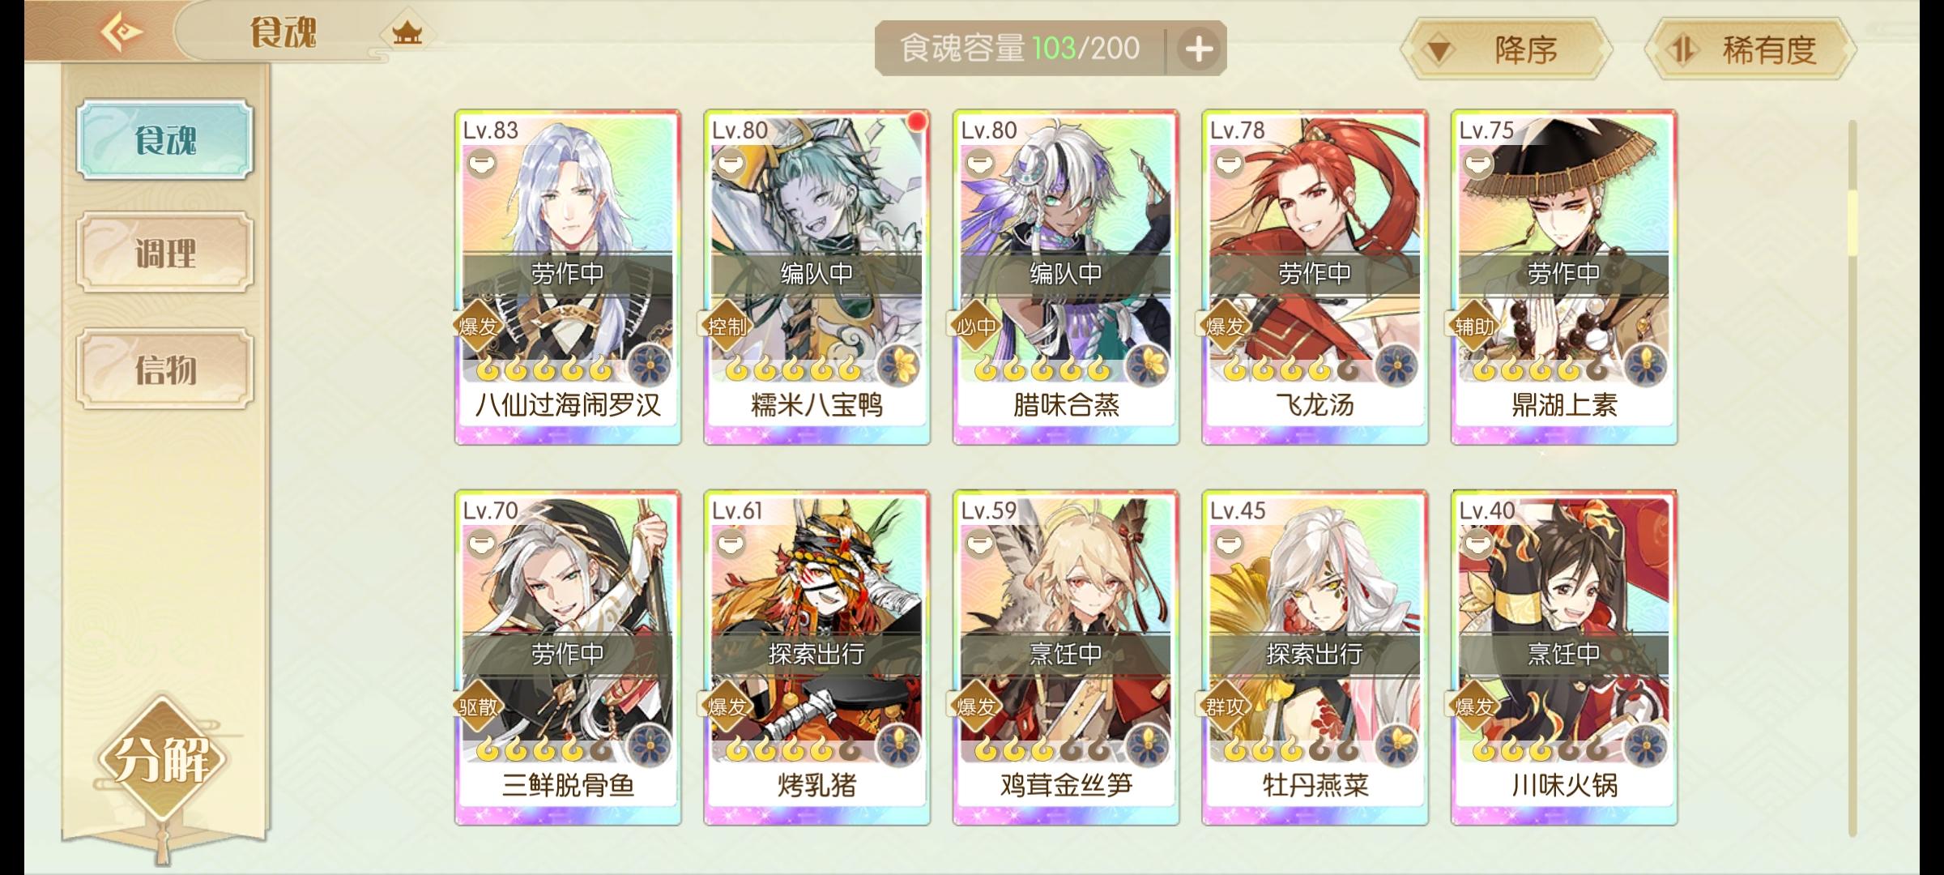Tap the flower badge on 腊味合蒸 card
Screen dimensions: 1944x875
(1147, 365)
